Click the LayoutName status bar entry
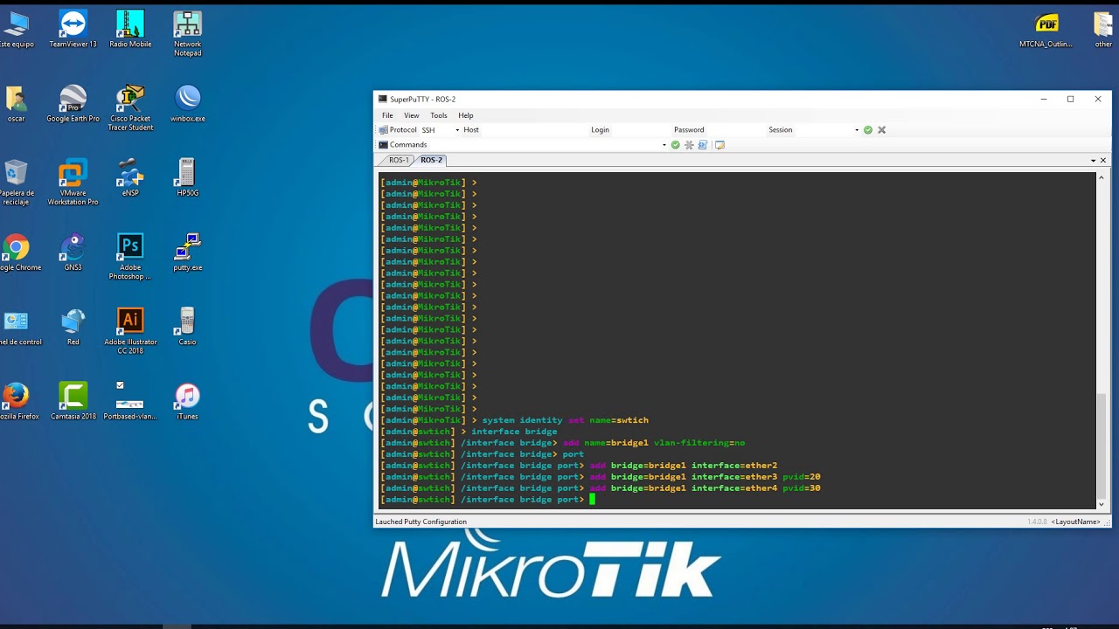 click(1075, 522)
